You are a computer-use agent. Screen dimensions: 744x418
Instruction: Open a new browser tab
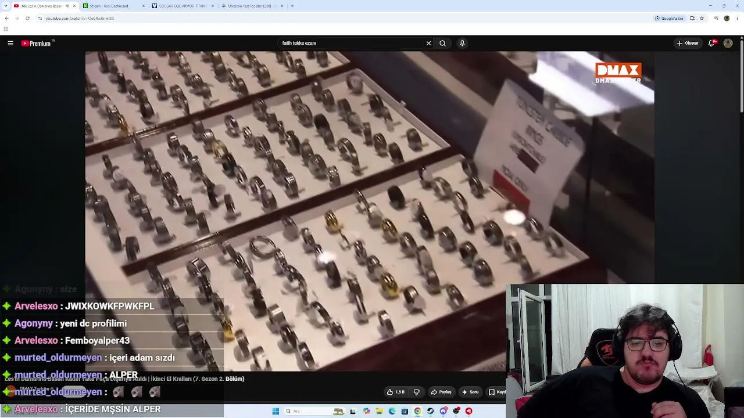pyautogui.click(x=292, y=6)
